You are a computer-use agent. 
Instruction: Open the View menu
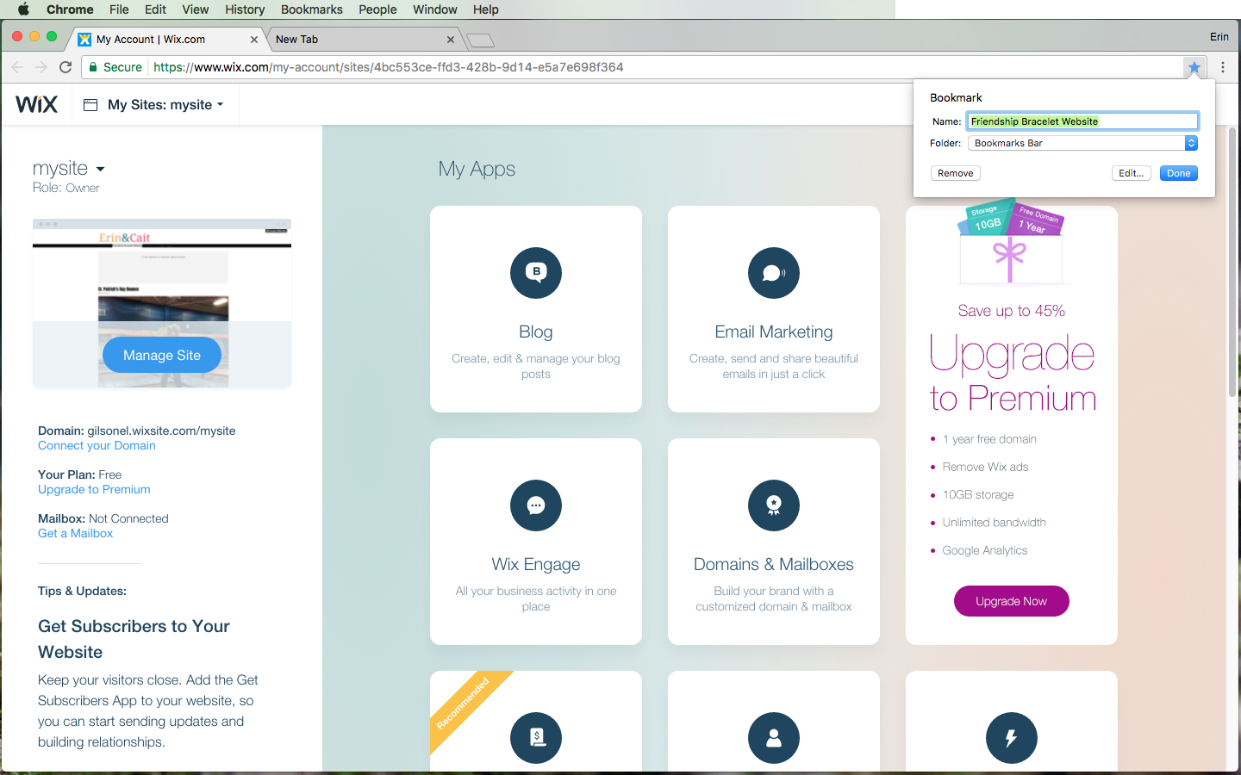196,9
